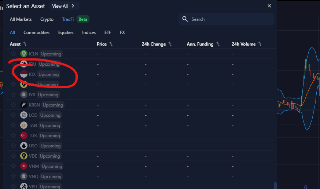
Task: Click the VDE ticker text
Action: 33,156
